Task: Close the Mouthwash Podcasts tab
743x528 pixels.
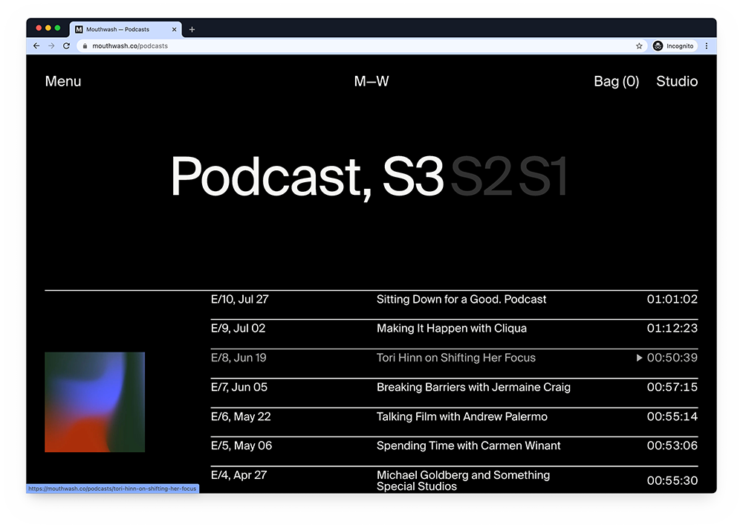Action: [x=175, y=30]
